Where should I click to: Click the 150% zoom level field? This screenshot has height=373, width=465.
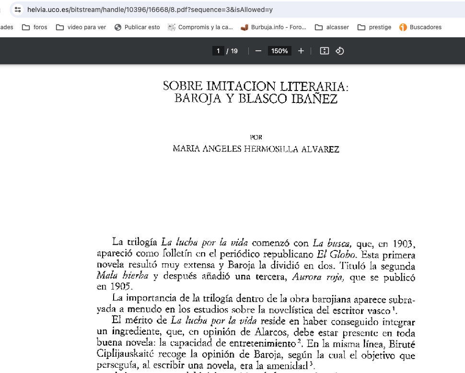coord(279,51)
